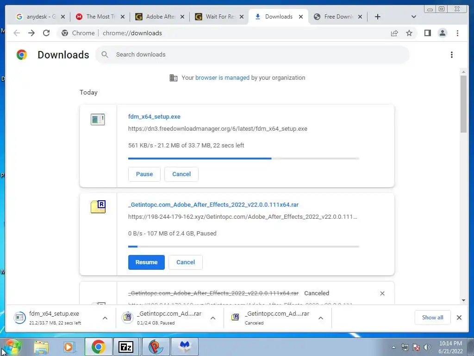Close the download shelf at the bottom
The height and width of the screenshot is (356, 474).
pyautogui.click(x=459, y=318)
